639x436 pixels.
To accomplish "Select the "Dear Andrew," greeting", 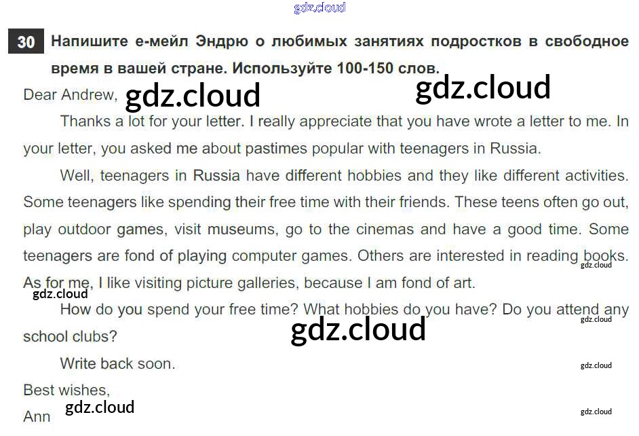I will point(70,95).
